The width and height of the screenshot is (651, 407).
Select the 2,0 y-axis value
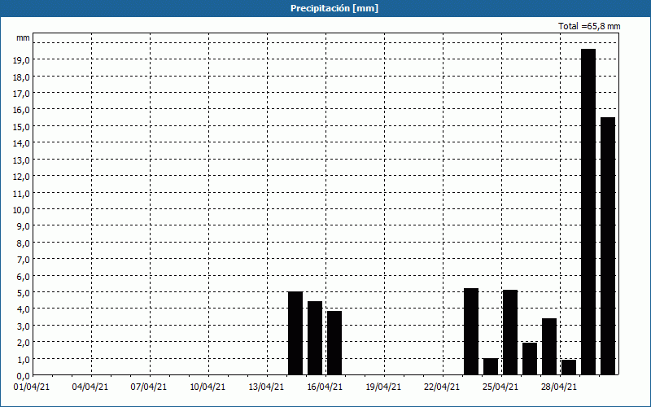tap(23, 343)
